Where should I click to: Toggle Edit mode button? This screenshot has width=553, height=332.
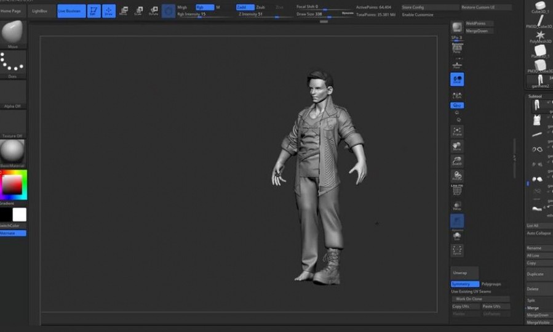(x=93, y=11)
